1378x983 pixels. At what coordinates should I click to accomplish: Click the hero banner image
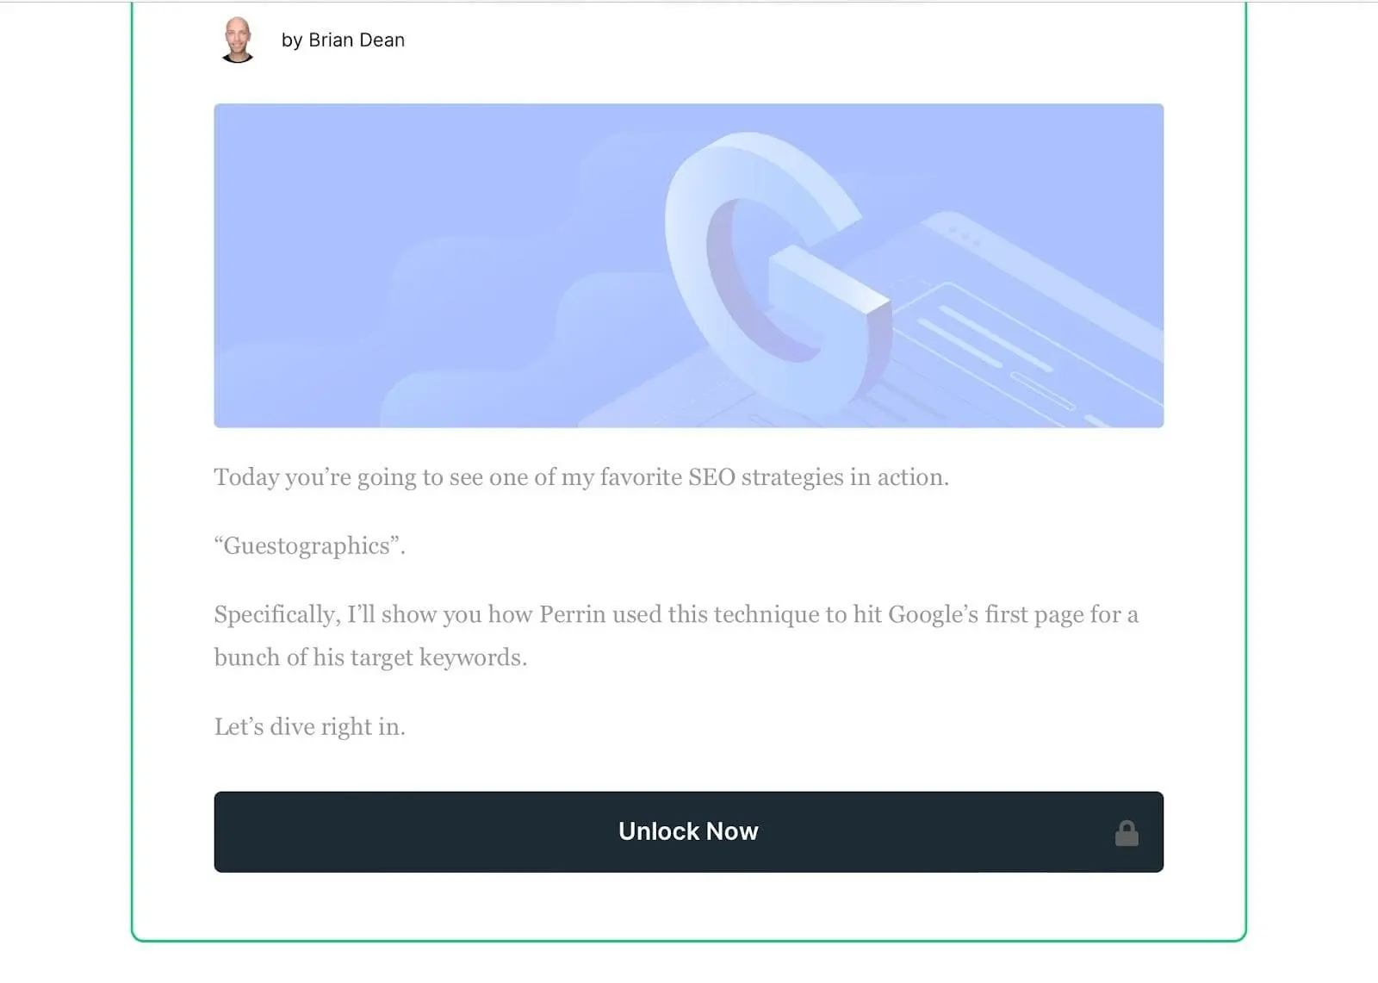[x=688, y=265]
